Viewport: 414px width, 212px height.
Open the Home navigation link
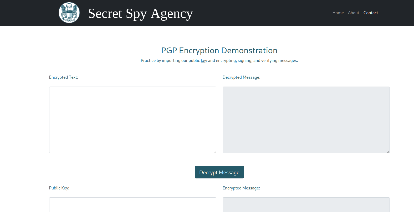pyautogui.click(x=338, y=13)
